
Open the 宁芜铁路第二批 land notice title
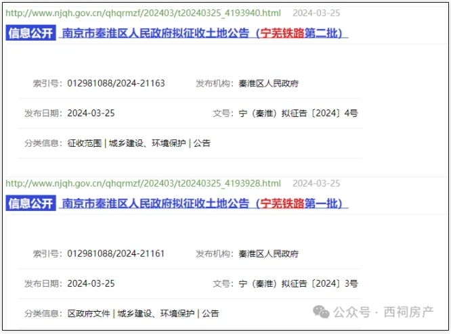pos(202,33)
